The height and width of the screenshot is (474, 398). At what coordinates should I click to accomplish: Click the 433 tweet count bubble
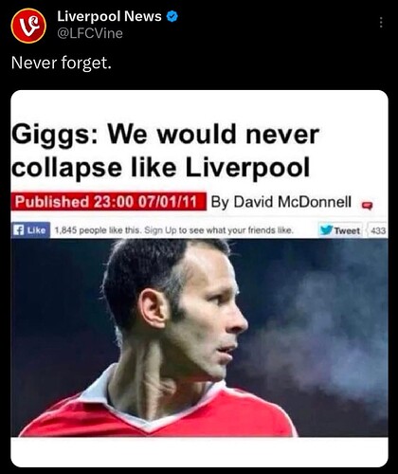pos(378,230)
